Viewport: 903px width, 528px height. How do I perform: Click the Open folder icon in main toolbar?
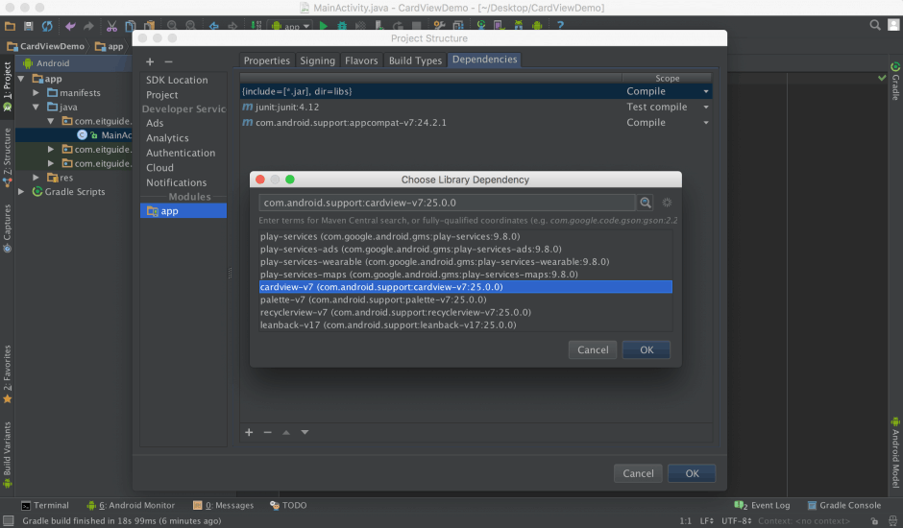pos(10,26)
